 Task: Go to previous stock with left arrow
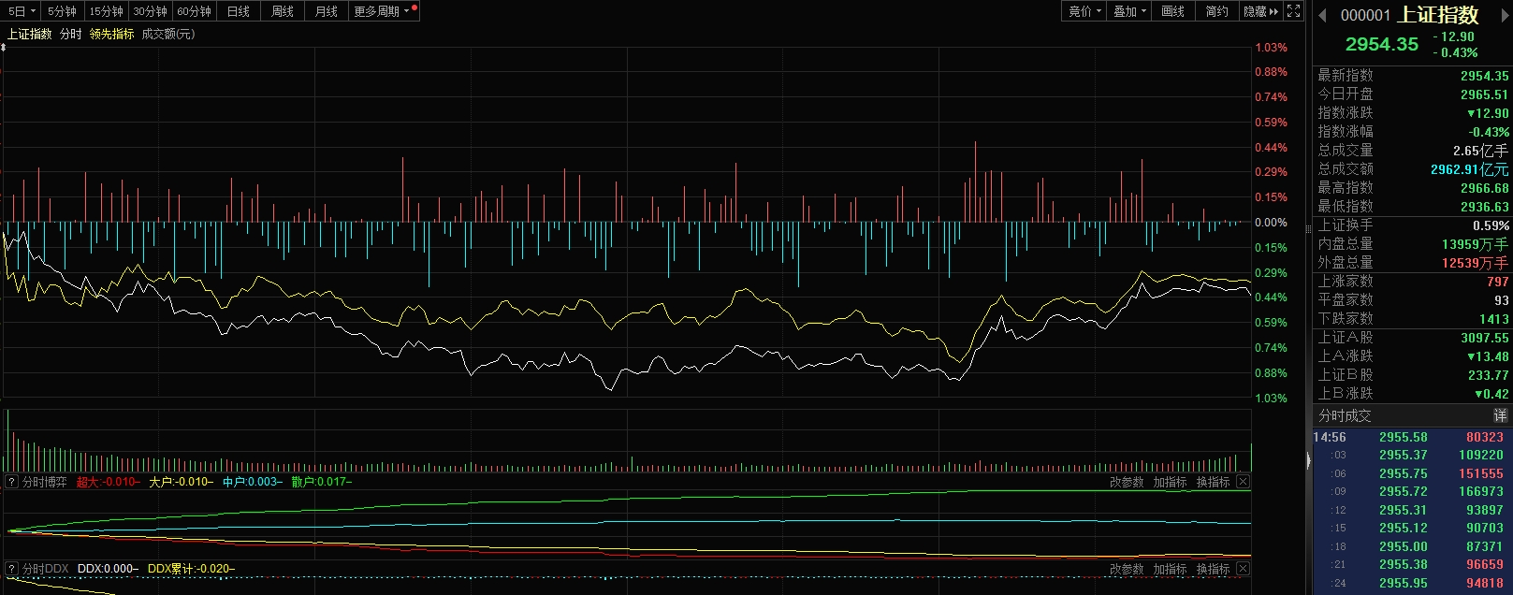coord(1322,15)
